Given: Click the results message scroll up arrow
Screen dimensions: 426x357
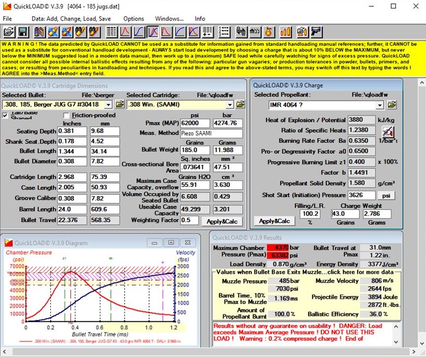Looking at the screenshot, I should (396, 326).
